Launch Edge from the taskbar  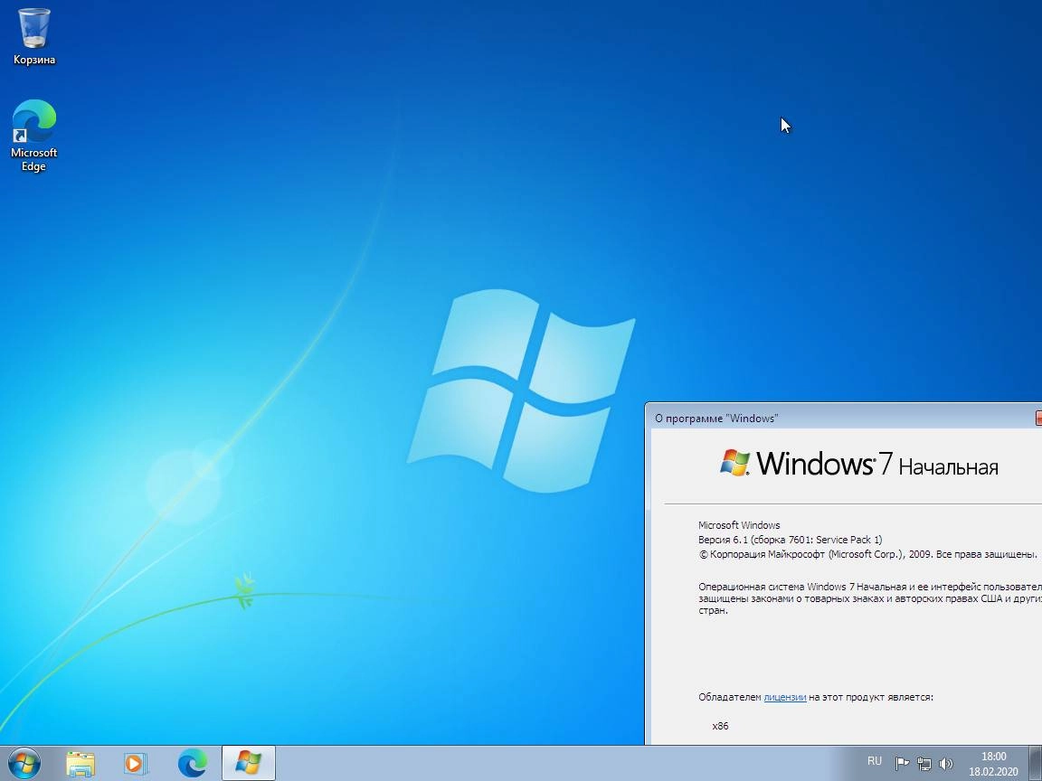coord(192,764)
